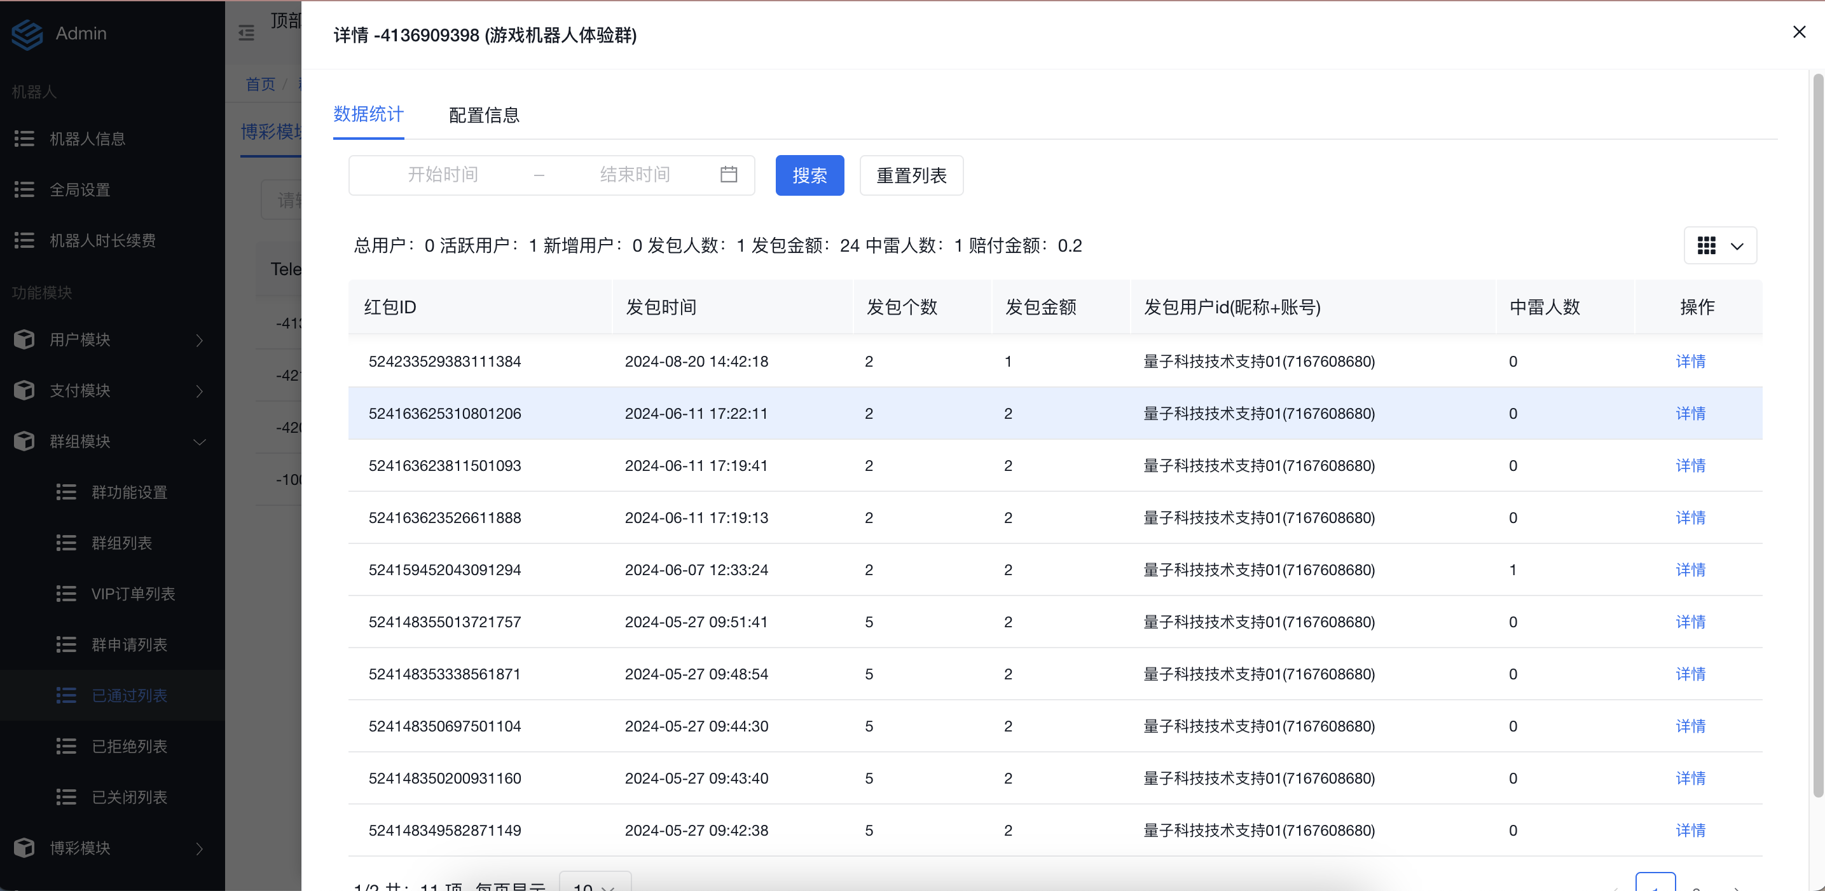Open the column settings grid icon
Screen dimensions: 1825x891
tap(1706, 246)
